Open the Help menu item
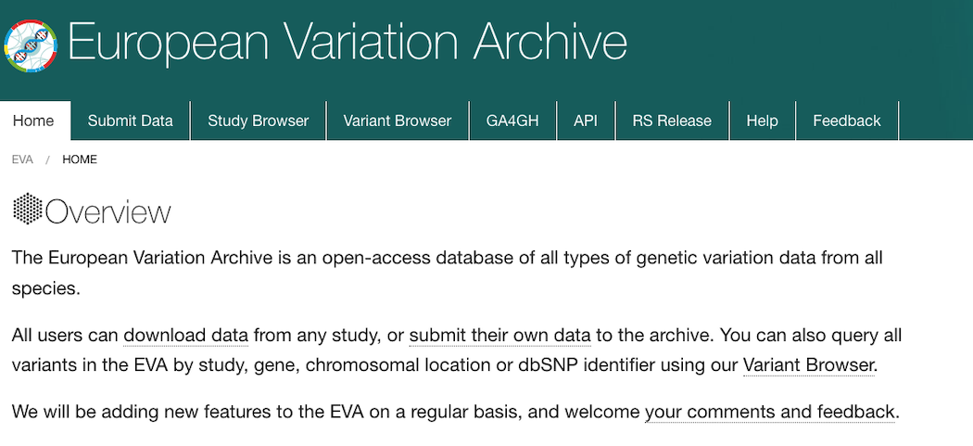 [762, 121]
